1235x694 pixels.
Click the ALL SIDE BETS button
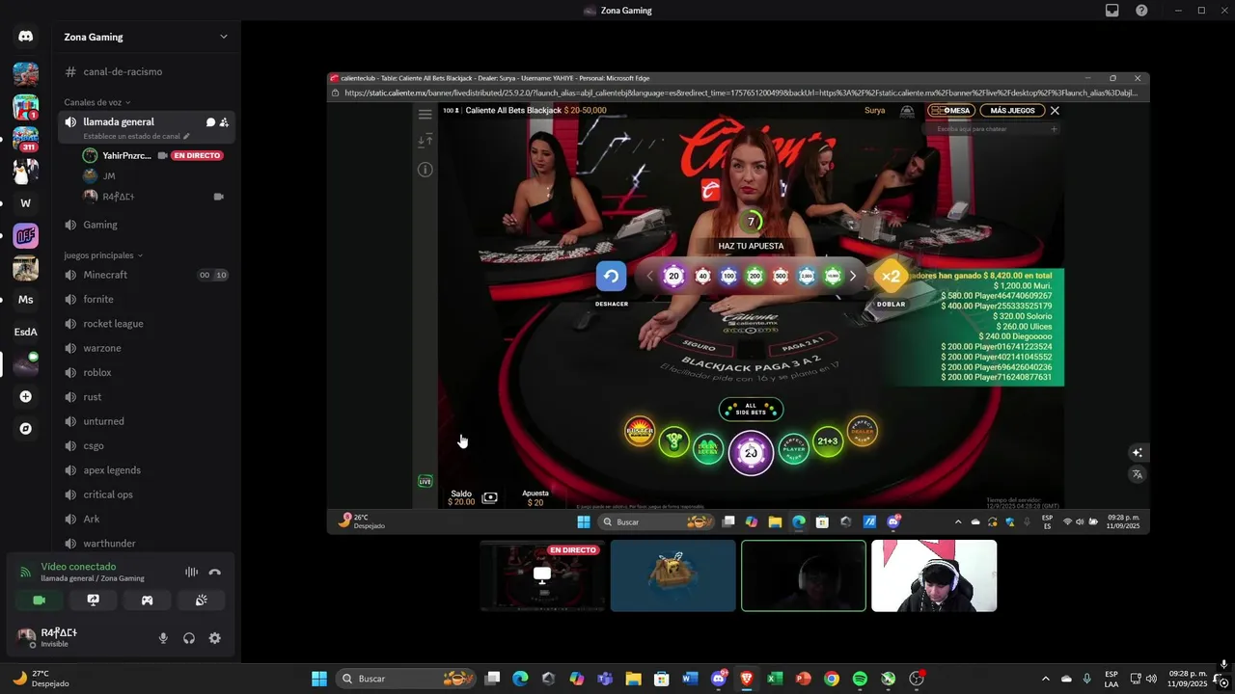751,410
